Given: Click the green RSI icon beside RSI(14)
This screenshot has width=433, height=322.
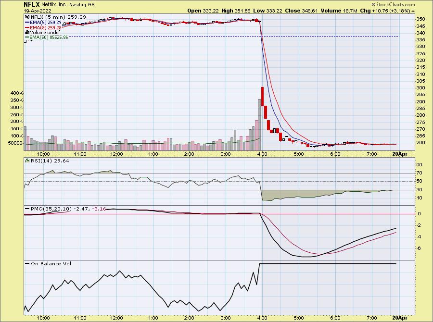Looking at the screenshot, I should (x=27, y=161).
